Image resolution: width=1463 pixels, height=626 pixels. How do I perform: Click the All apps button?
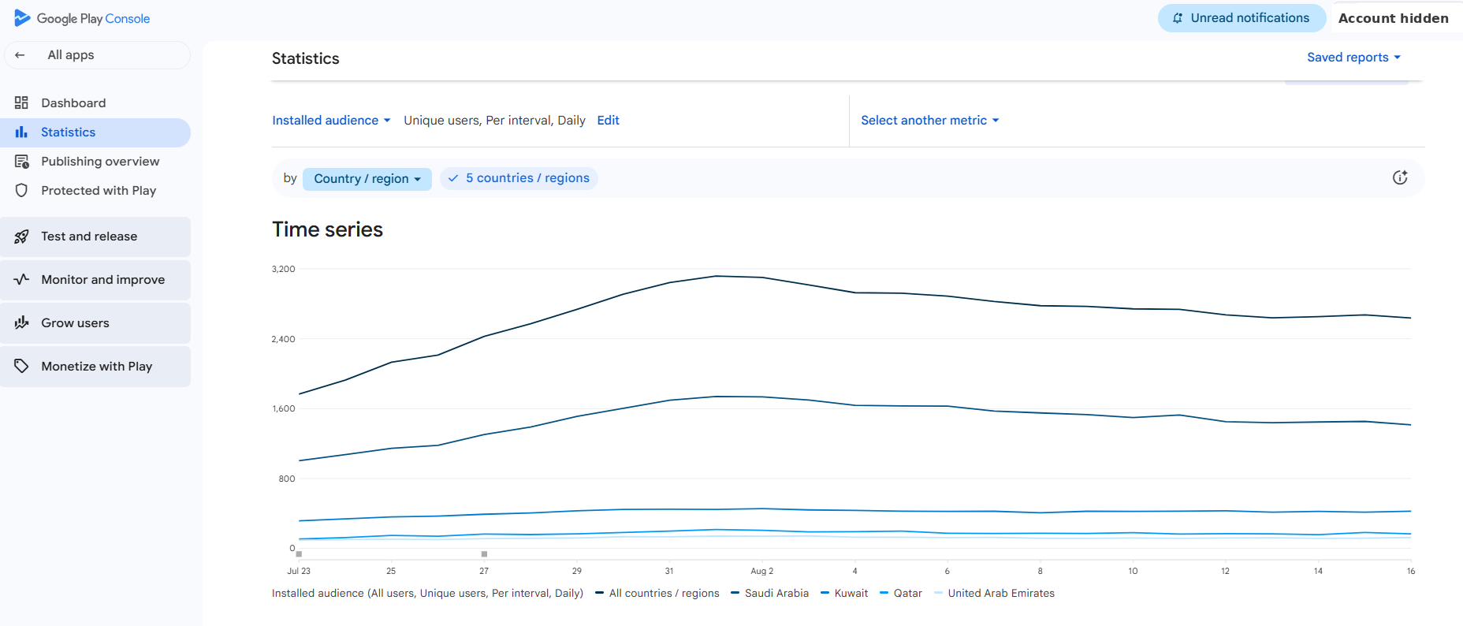97,55
